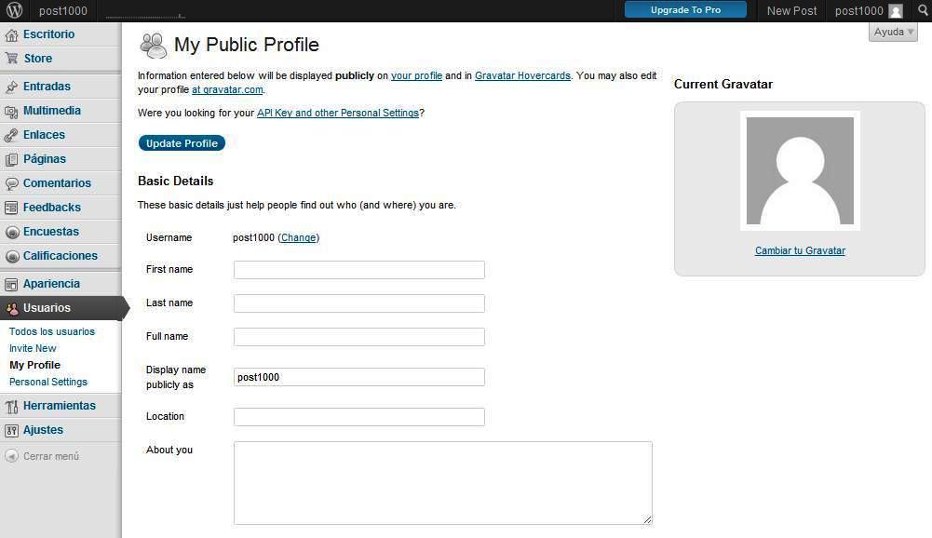Click the Comentarios speech bubble icon

[11, 183]
